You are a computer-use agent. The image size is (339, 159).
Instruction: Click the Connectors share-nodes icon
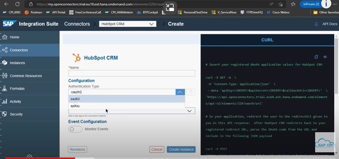tap(5, 50)
